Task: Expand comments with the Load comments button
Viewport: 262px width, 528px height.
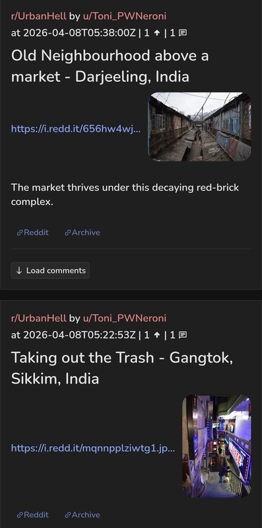Action: [x=50, y=270]
